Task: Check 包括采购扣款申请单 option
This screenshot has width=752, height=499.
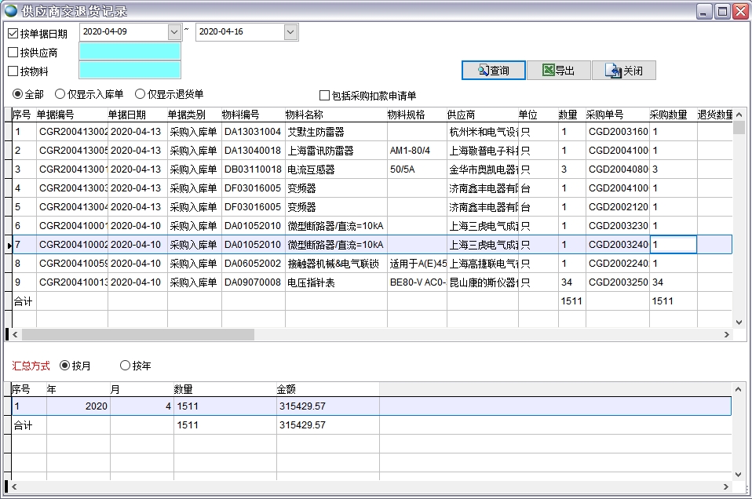Action: coord(323,95)
